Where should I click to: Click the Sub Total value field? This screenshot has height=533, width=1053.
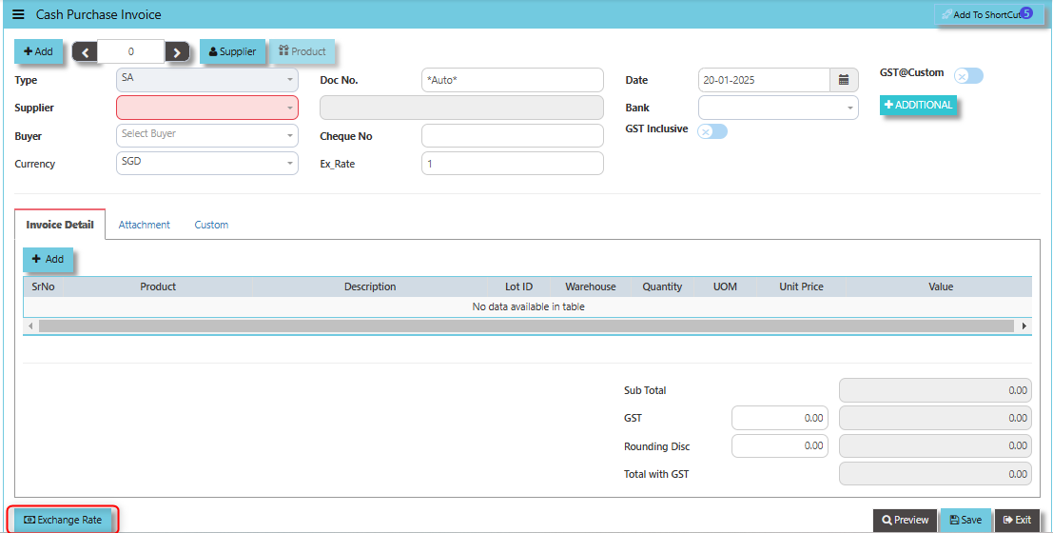[x=935, y=390]
